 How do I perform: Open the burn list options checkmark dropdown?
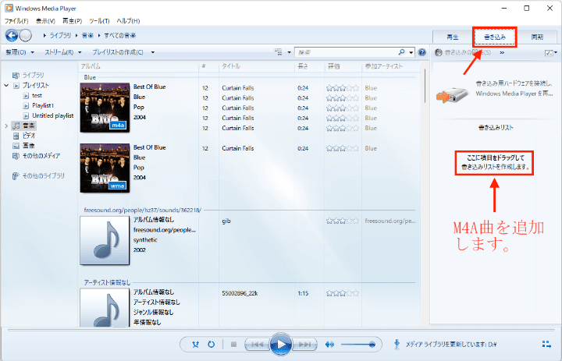tap(550, 53)
